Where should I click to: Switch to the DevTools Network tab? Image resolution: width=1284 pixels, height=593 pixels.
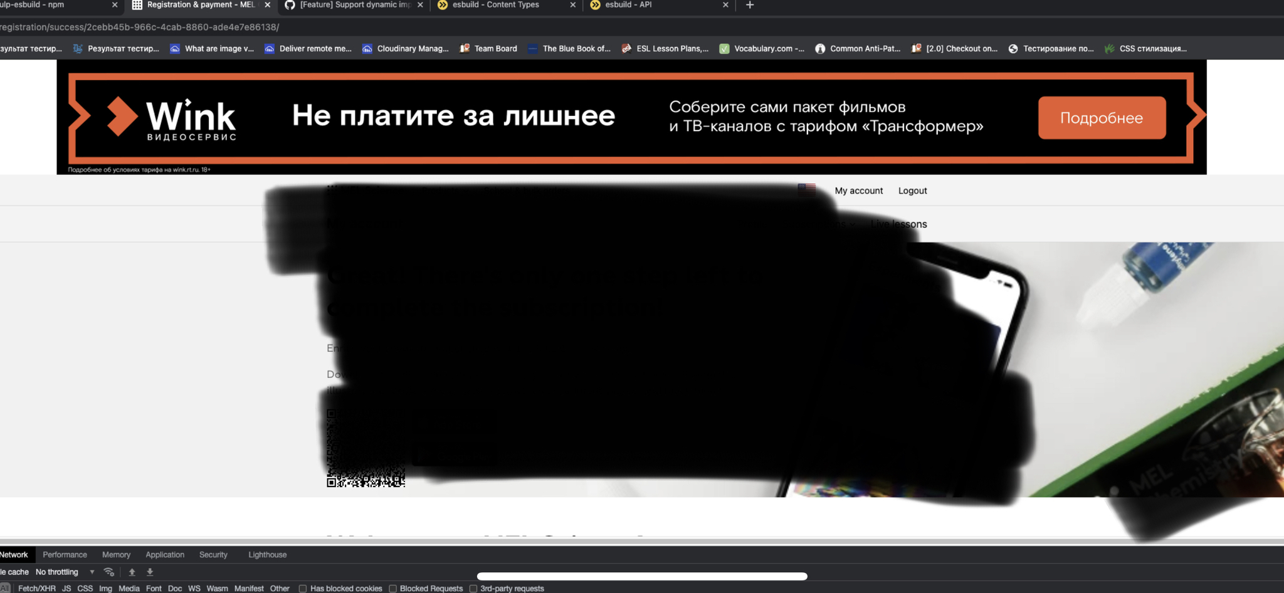click(14, 555)
